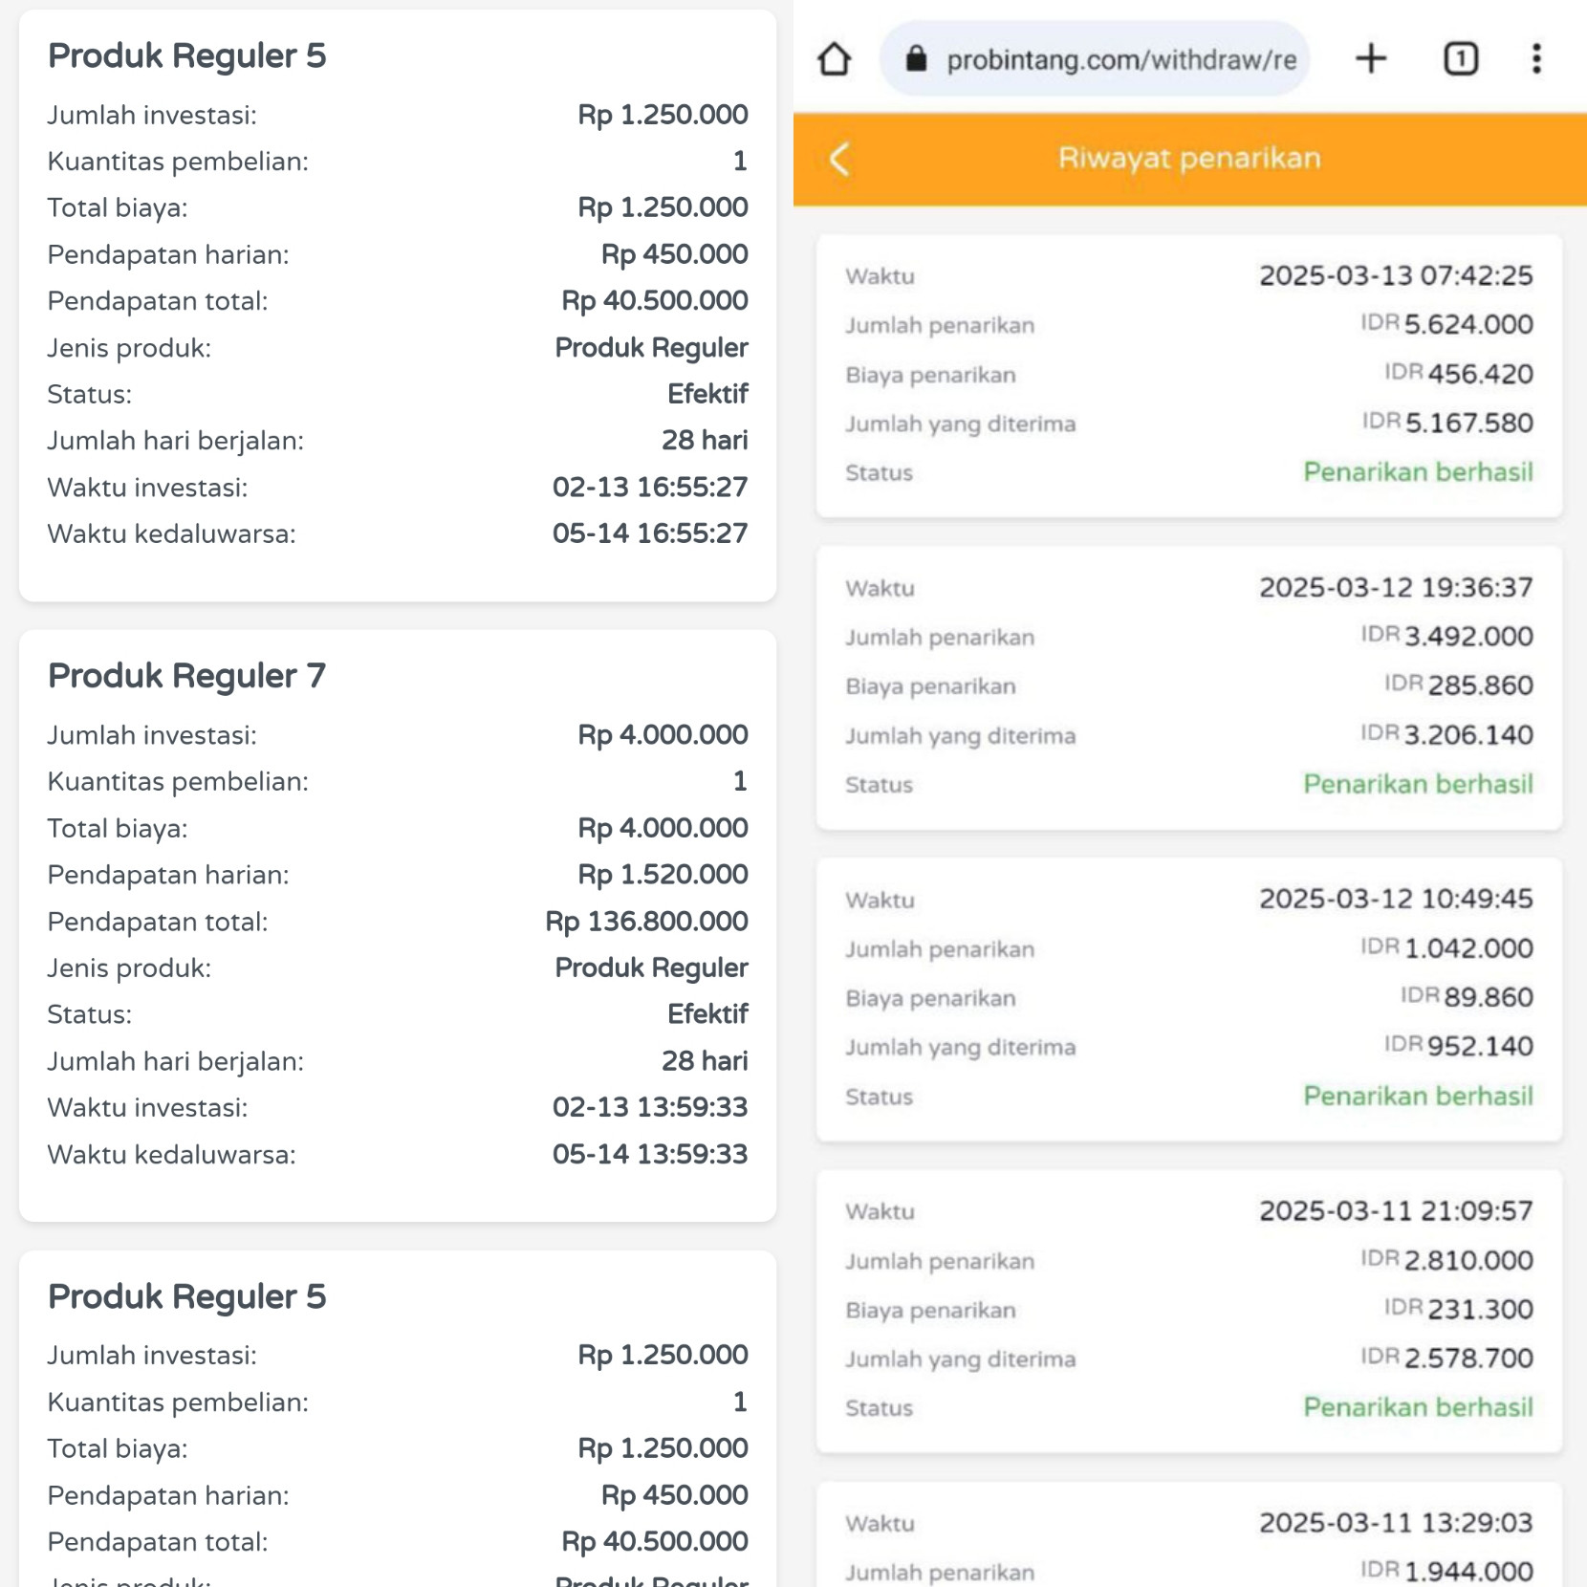Tap the browser home icon
The image size is (1587, 1587).
pos(835,59)
